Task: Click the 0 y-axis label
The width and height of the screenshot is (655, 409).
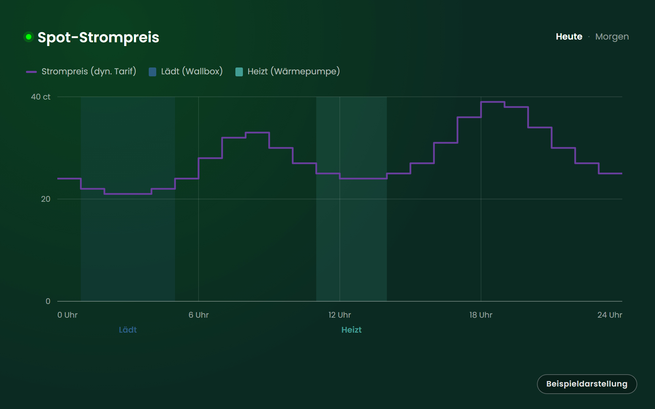Action: (x=48, y=301)
